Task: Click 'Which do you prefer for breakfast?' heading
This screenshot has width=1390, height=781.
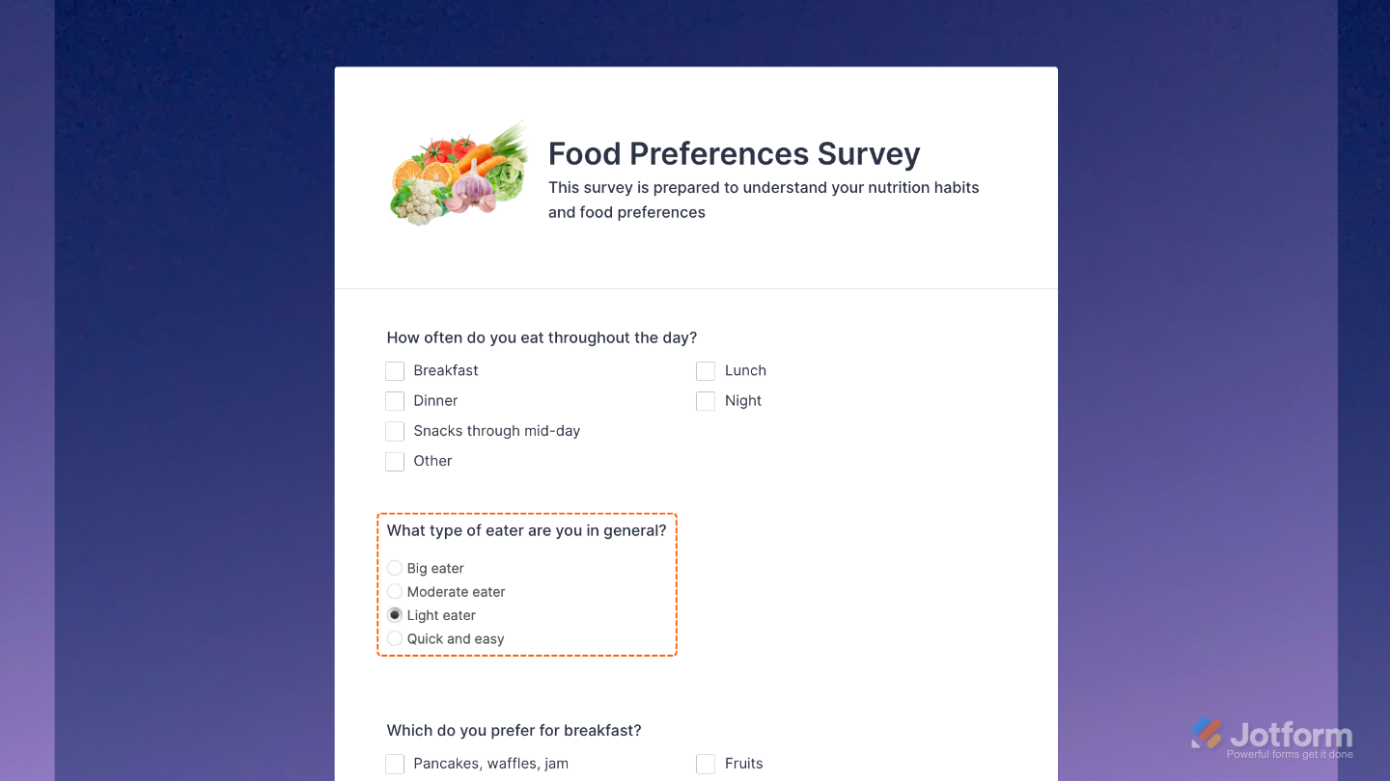Action: click(514, 730)
